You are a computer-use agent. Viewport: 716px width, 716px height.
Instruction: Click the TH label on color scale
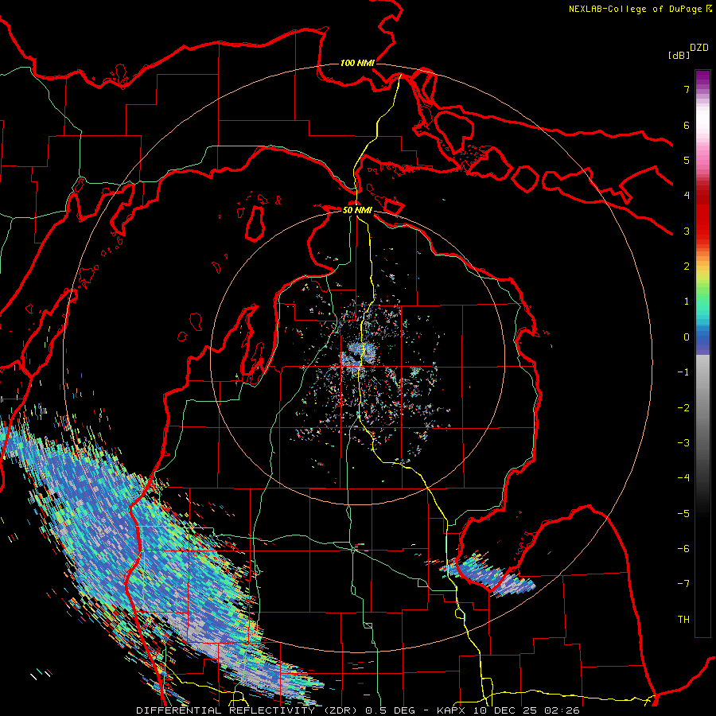pyautogui.click(x=683, y=620)
